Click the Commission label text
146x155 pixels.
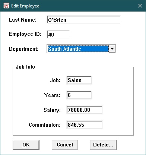click(x=45, y=125)
